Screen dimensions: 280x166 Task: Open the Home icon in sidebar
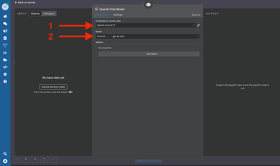(x=5, y=16)
